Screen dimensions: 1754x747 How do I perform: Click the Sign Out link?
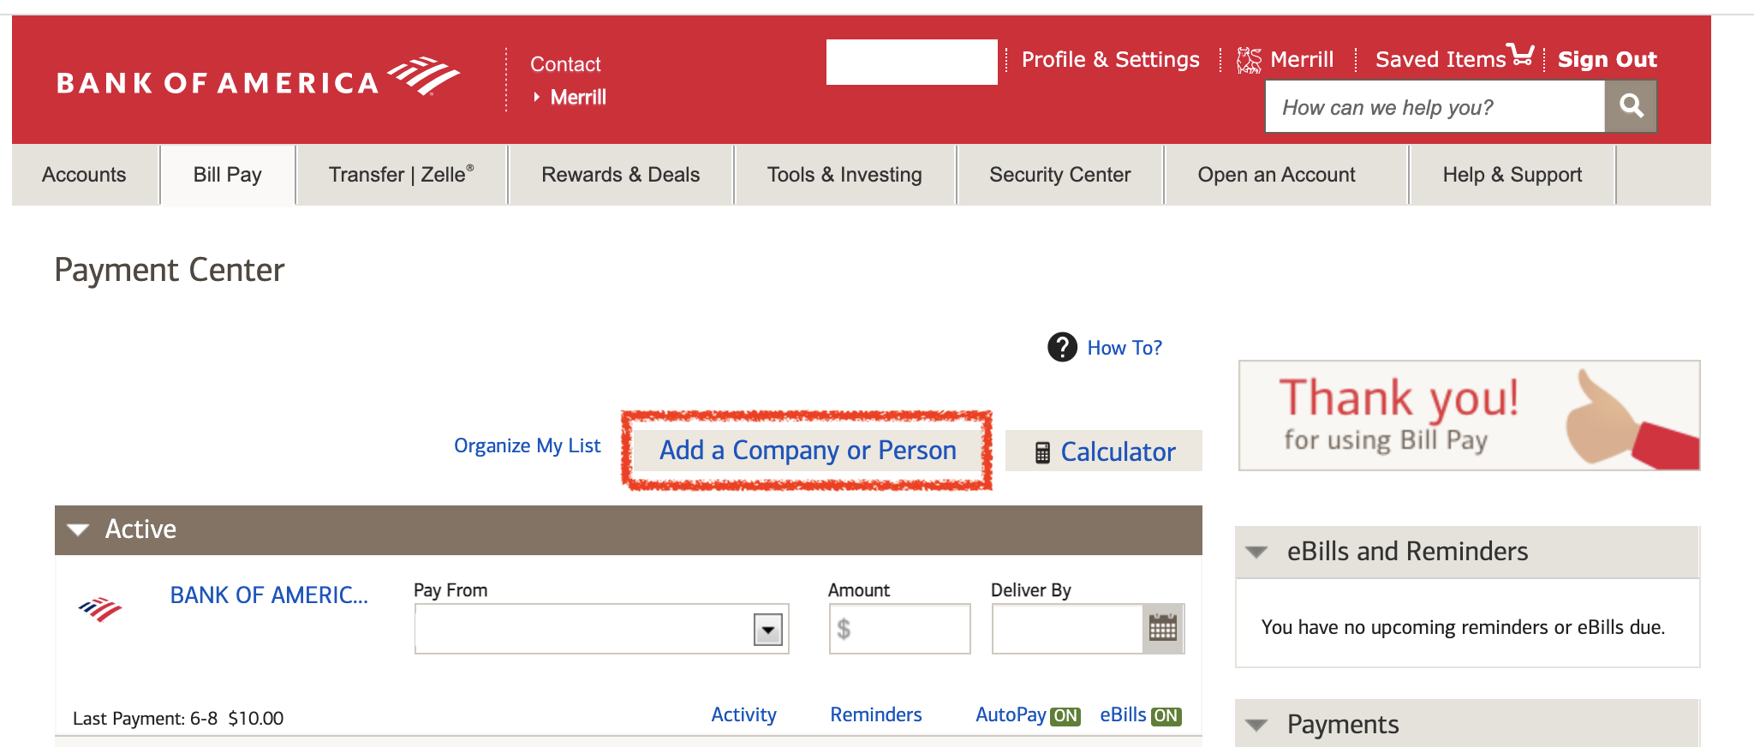(x=1607, y=59)
